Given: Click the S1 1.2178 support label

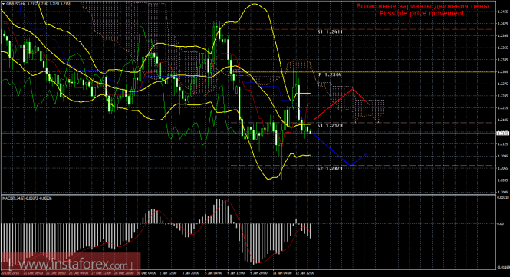Looking at the screenshot, I should click(x=330, y=125).
